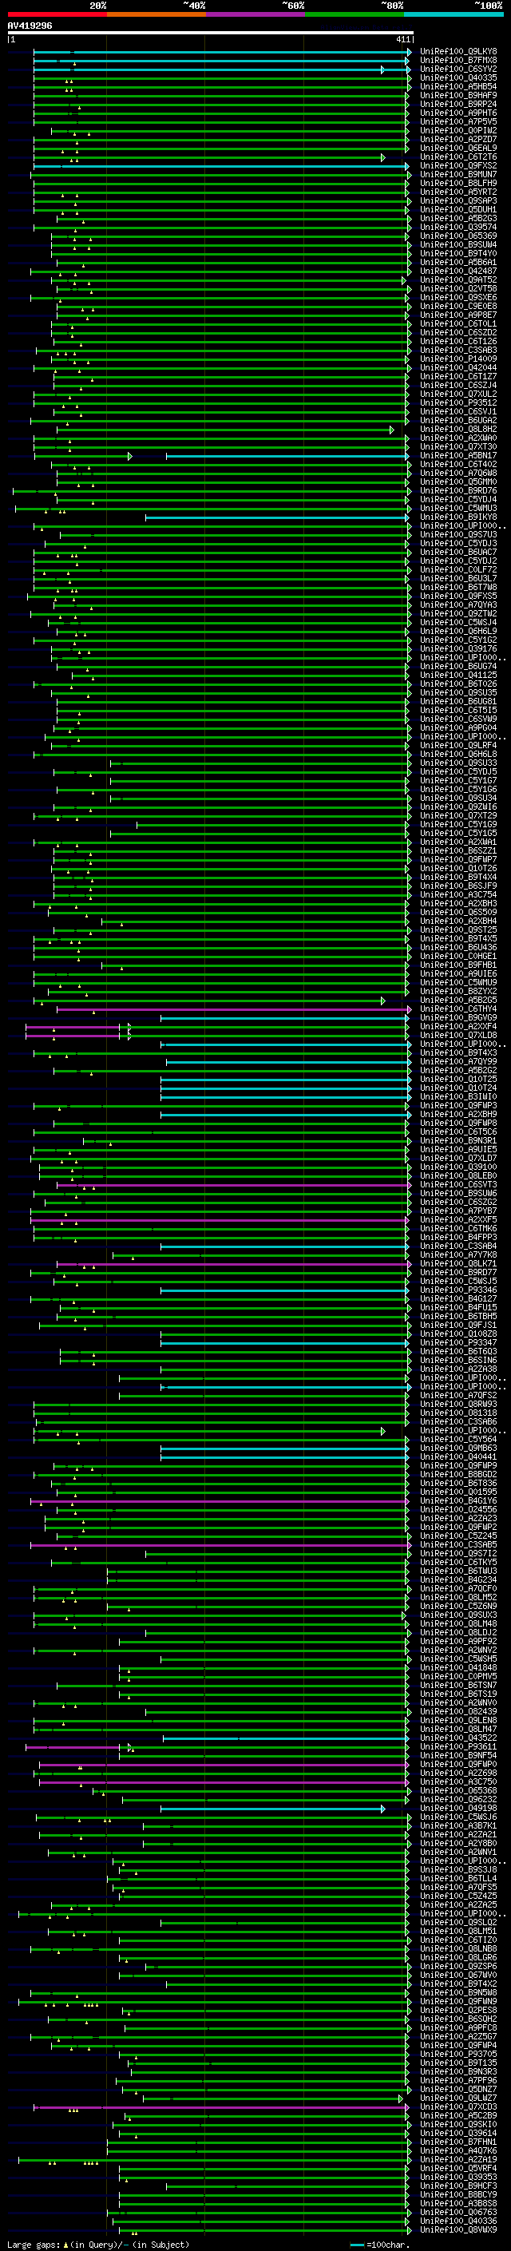Click the UniRef100_B3IWI0 label
The height and width of the screenshot is (2251, 511).
pos(458,1096)
